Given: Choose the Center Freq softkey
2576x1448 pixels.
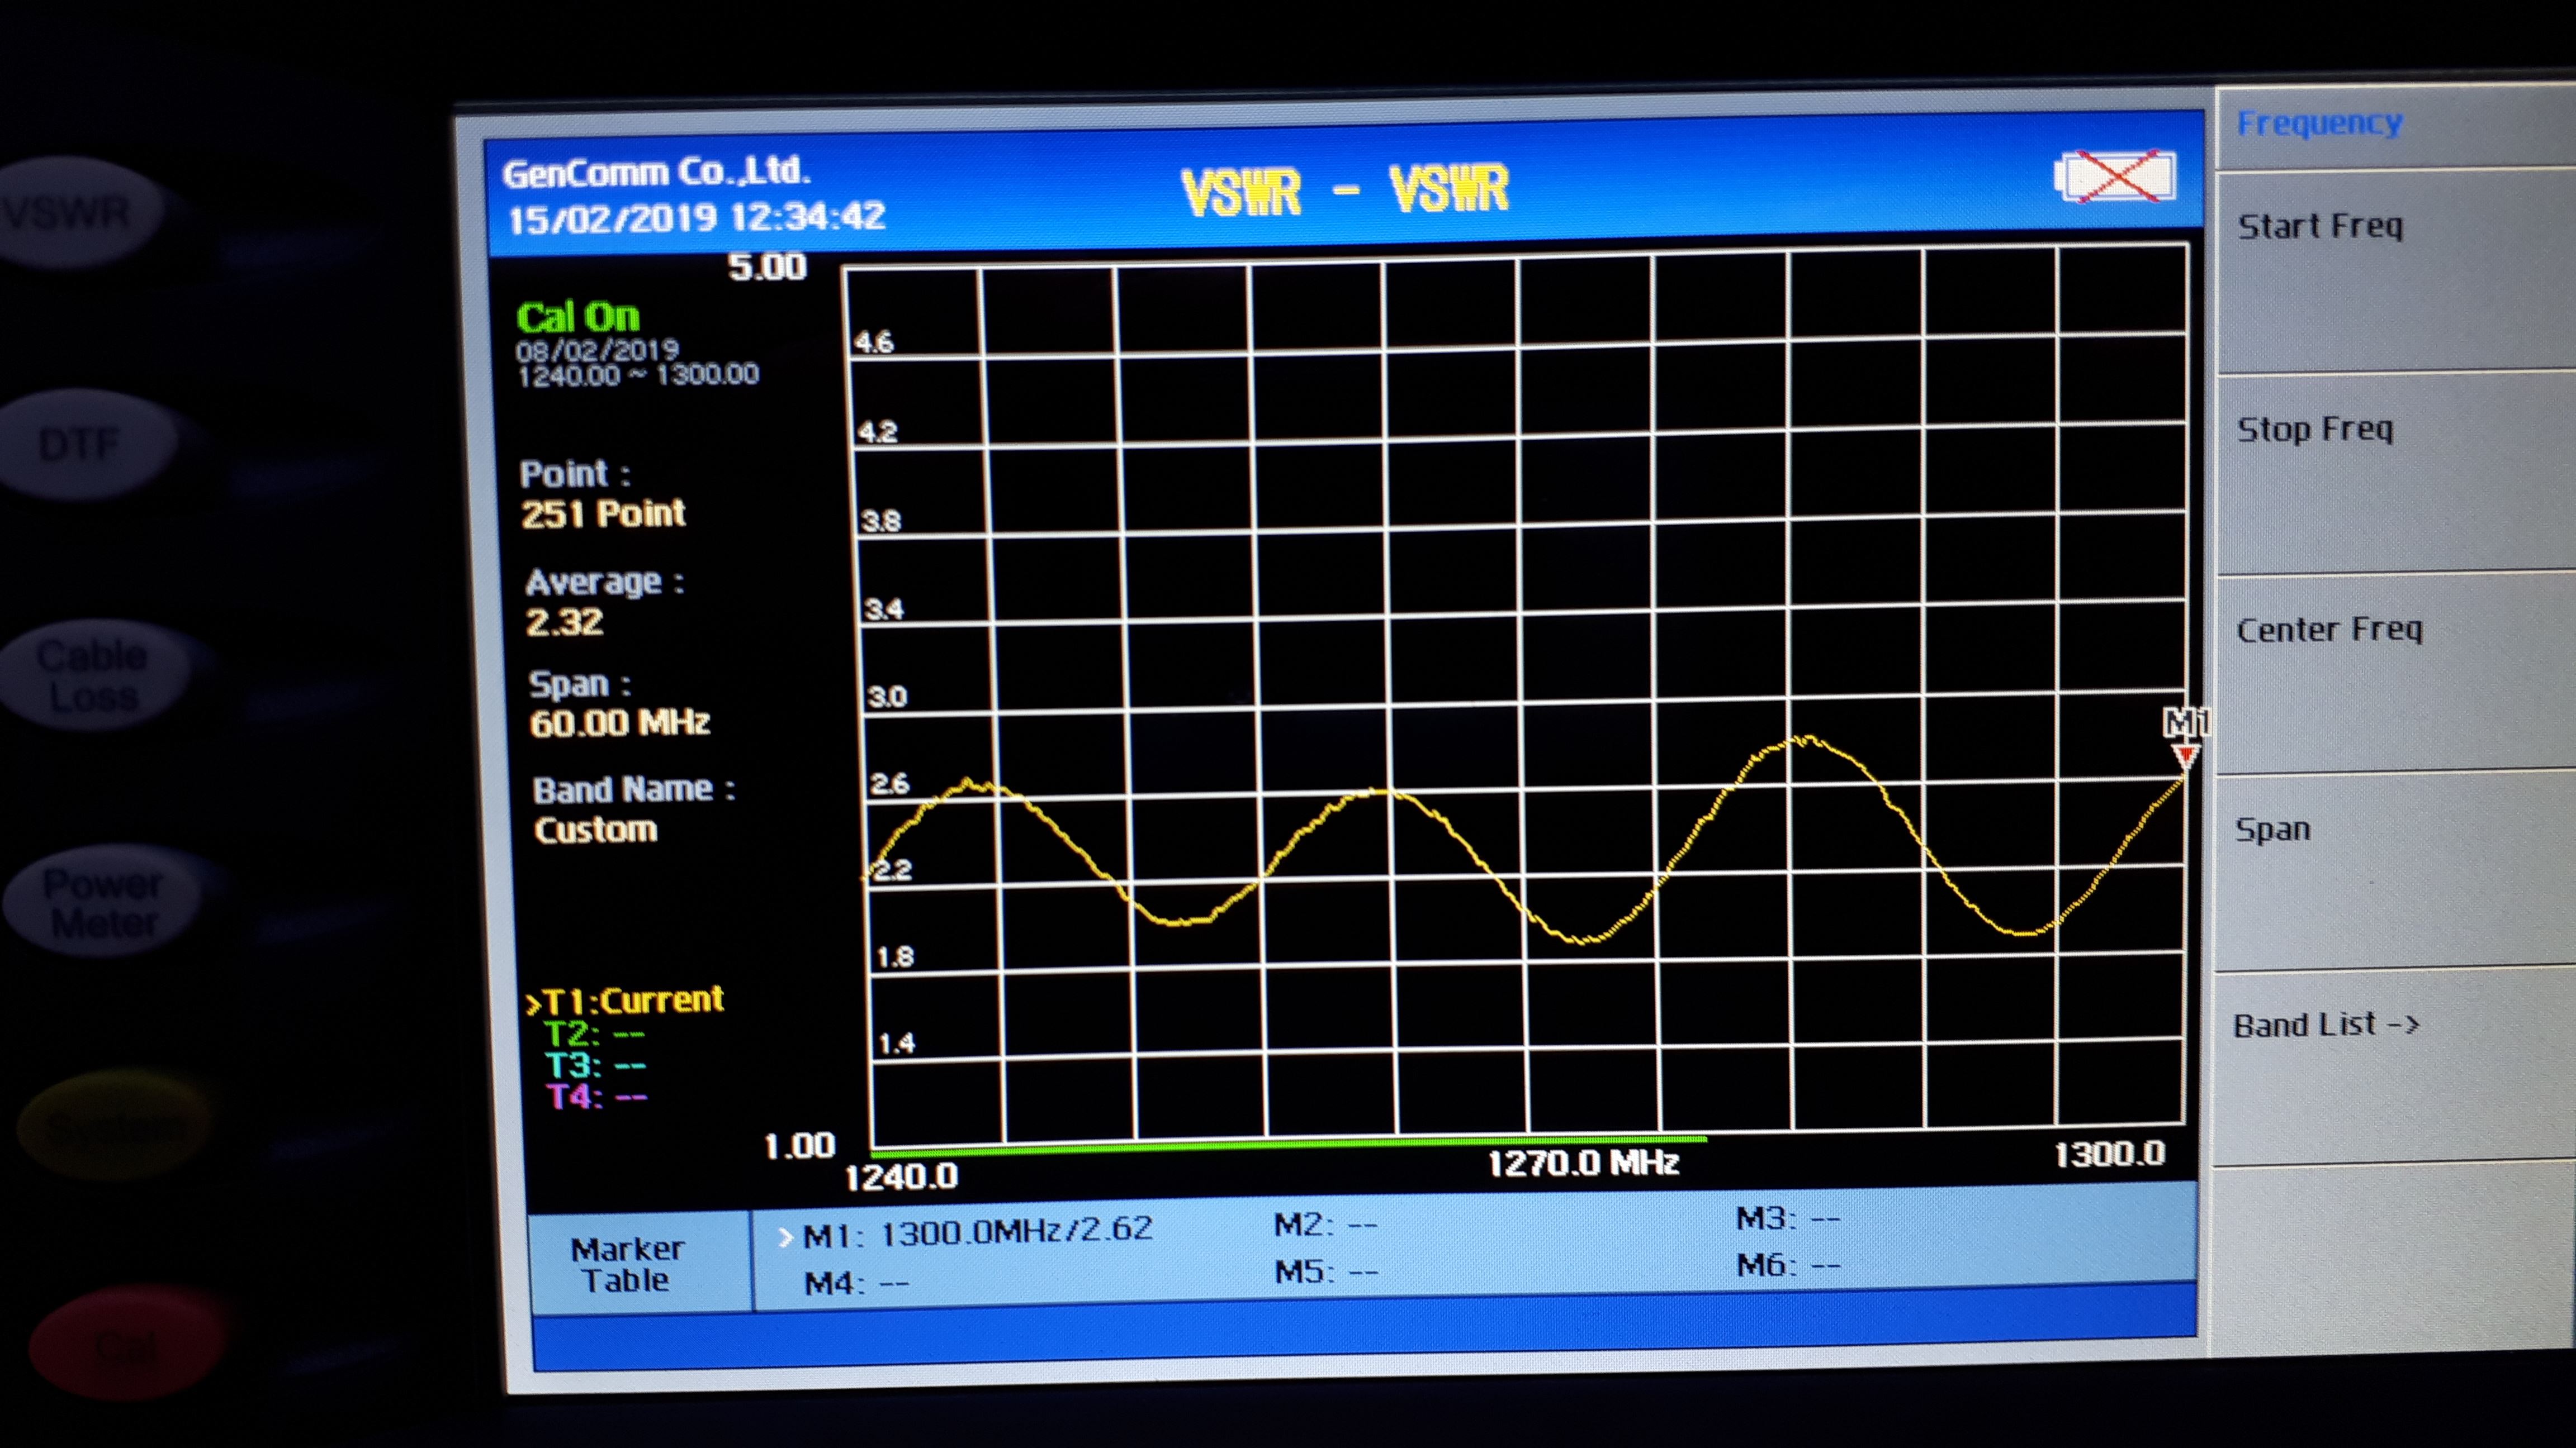Looking at the screenshot, I should (x=2396, y=674).
